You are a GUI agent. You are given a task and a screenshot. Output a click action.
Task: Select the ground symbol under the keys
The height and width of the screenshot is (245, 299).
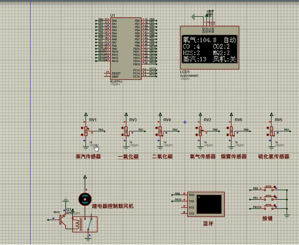pos(287,216)
